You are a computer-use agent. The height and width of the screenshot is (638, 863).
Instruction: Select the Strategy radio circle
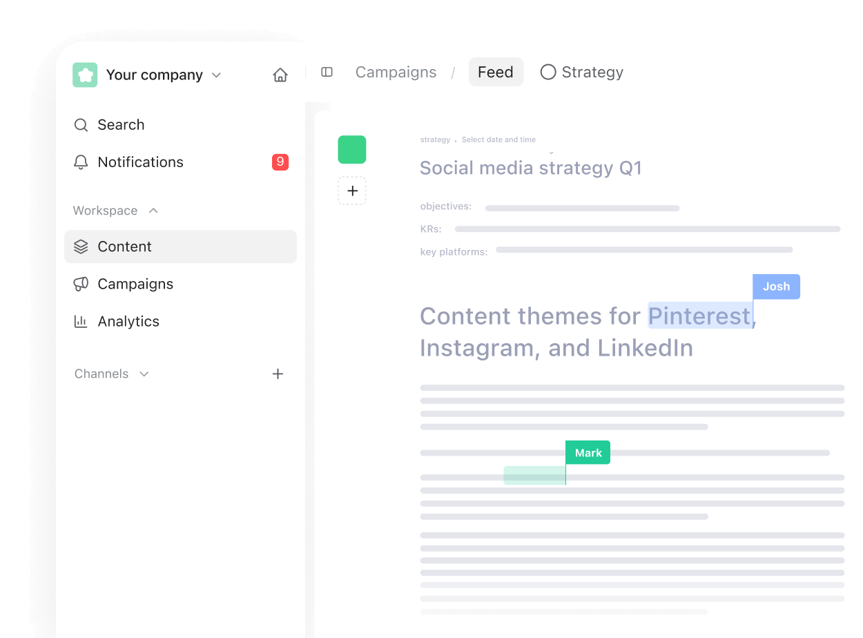(548, 72)
